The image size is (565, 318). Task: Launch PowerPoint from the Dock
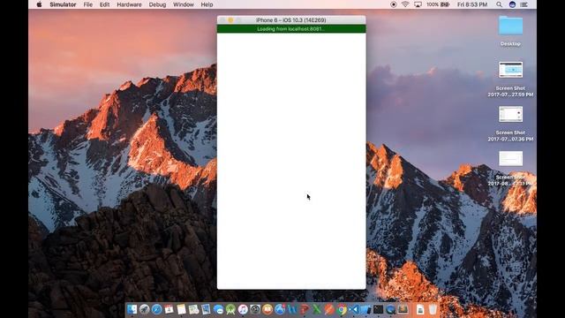point(305,309)
